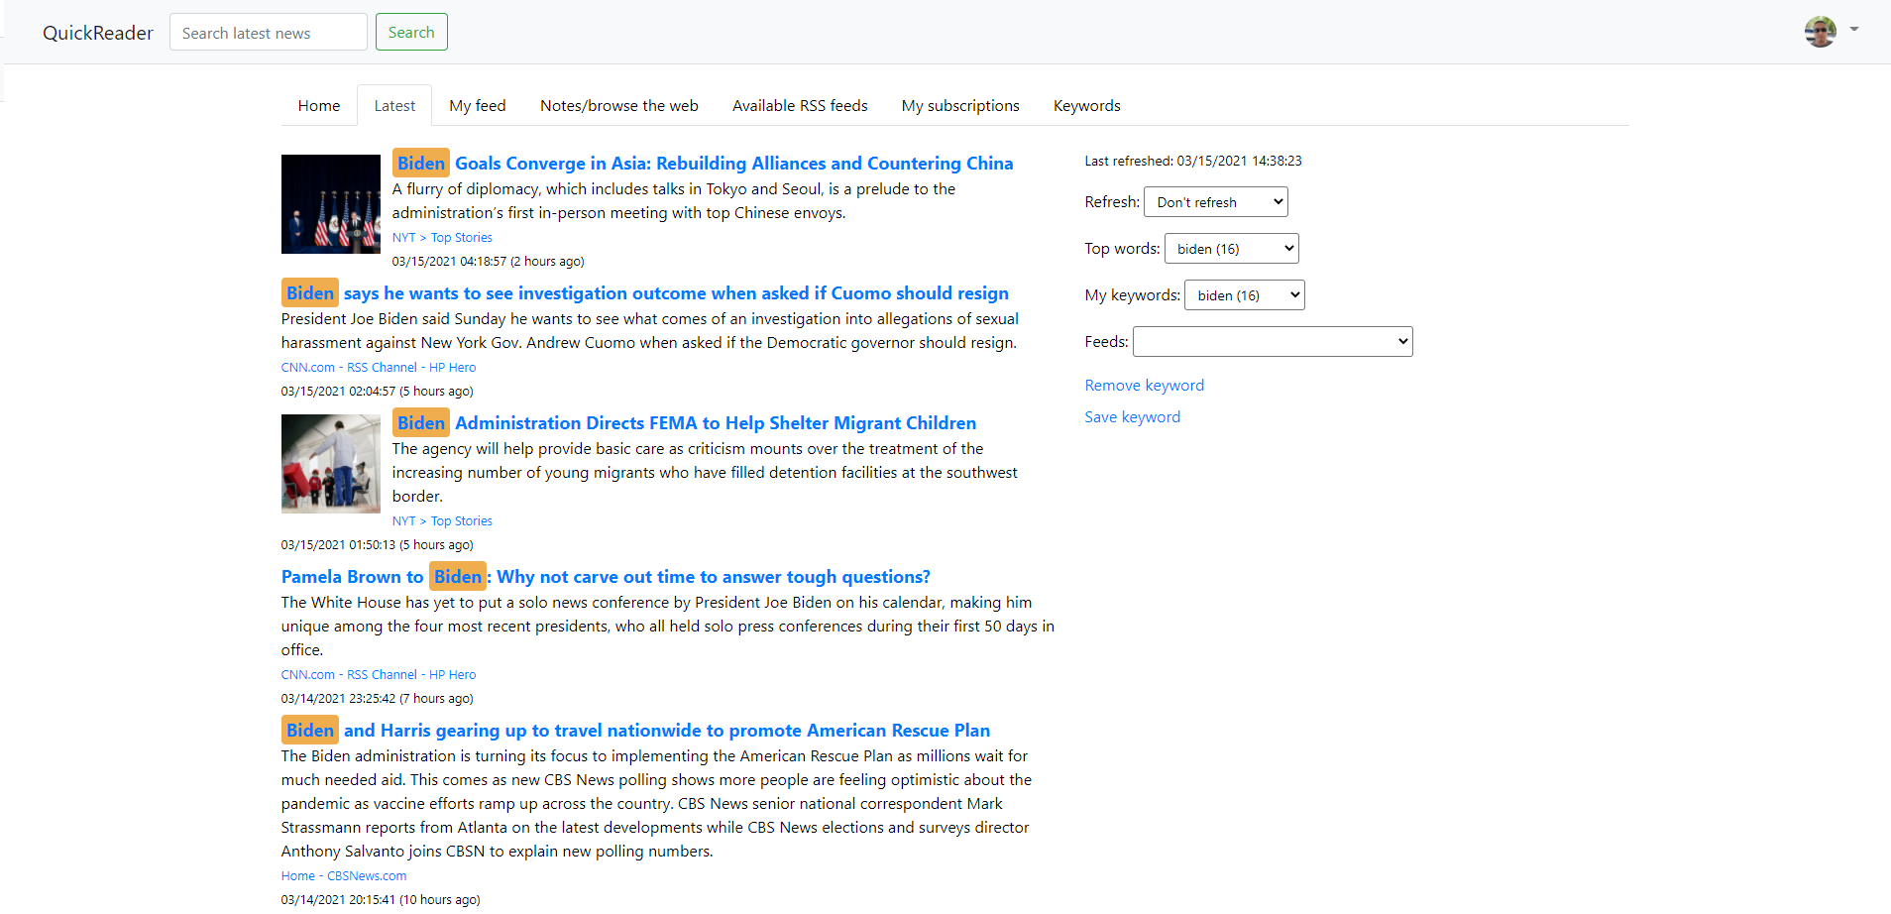Focus the Search latest news field
The image size is (1891, 914).
269,33
